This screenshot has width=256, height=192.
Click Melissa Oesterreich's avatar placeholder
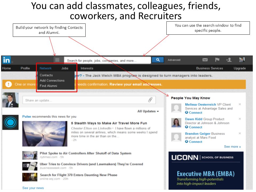click(x=176, y=108)
